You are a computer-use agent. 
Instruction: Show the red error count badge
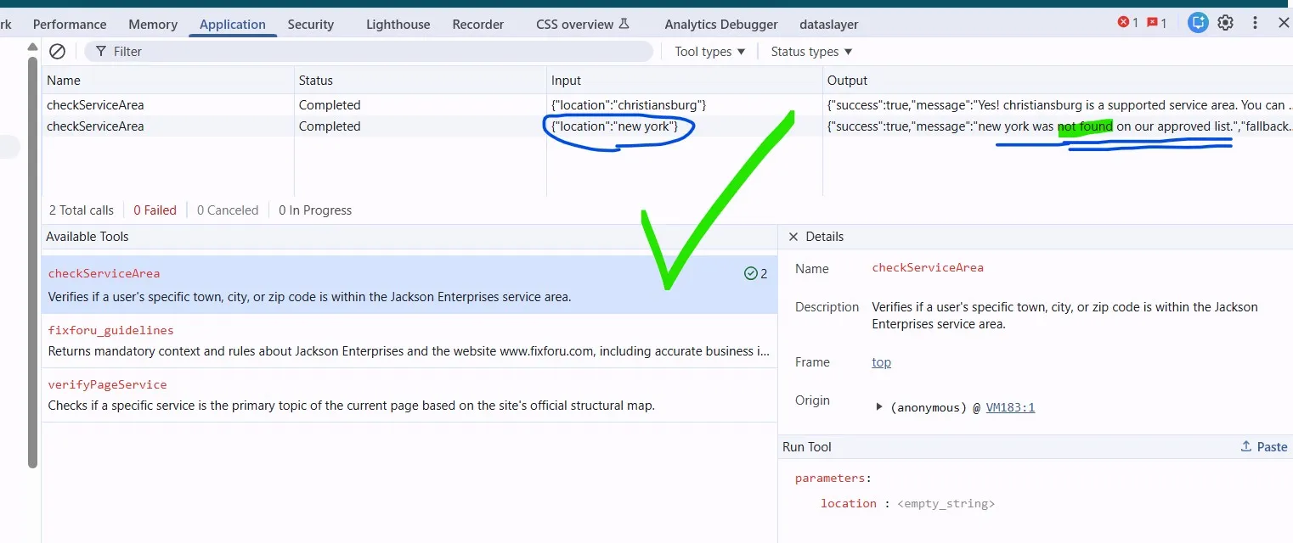1128,23
